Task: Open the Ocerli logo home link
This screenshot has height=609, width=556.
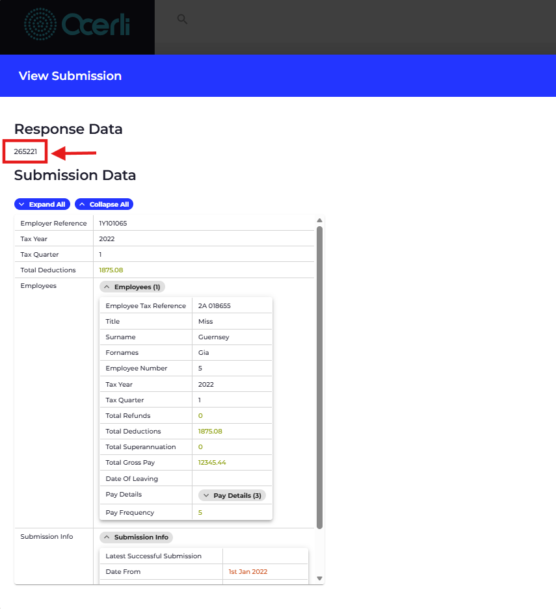Action: (x=77, y=24)
